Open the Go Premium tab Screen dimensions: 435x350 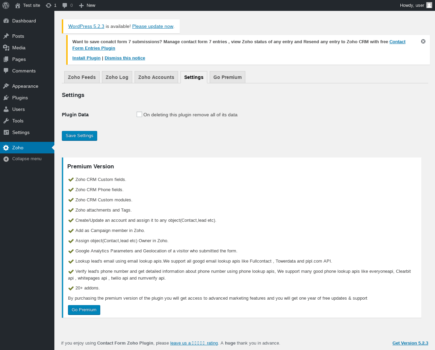(227, 77)
